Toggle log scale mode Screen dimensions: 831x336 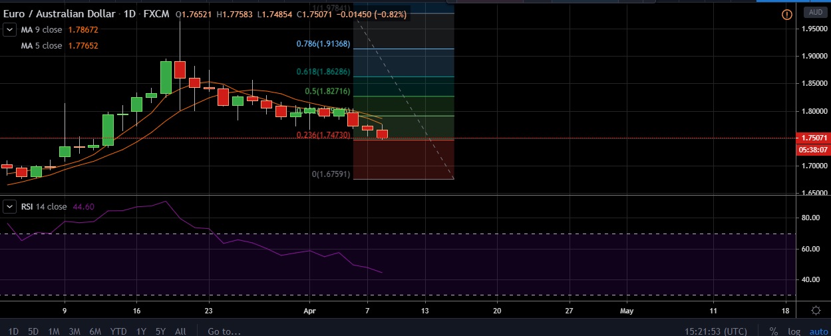[x=794, y=331]
